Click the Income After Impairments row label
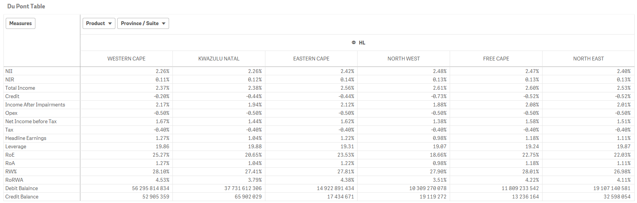Image resolution: width=637 pixels, height=203 pixels. (35, 105)
